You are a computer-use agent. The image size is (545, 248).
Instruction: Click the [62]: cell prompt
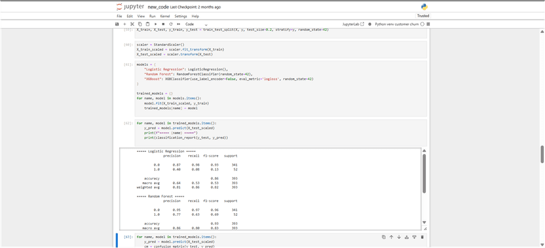coord(128,123)
